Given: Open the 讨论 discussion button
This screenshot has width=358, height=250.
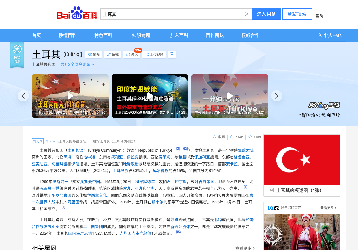Looking at the screenshot, I should click(x=132, y=55).
